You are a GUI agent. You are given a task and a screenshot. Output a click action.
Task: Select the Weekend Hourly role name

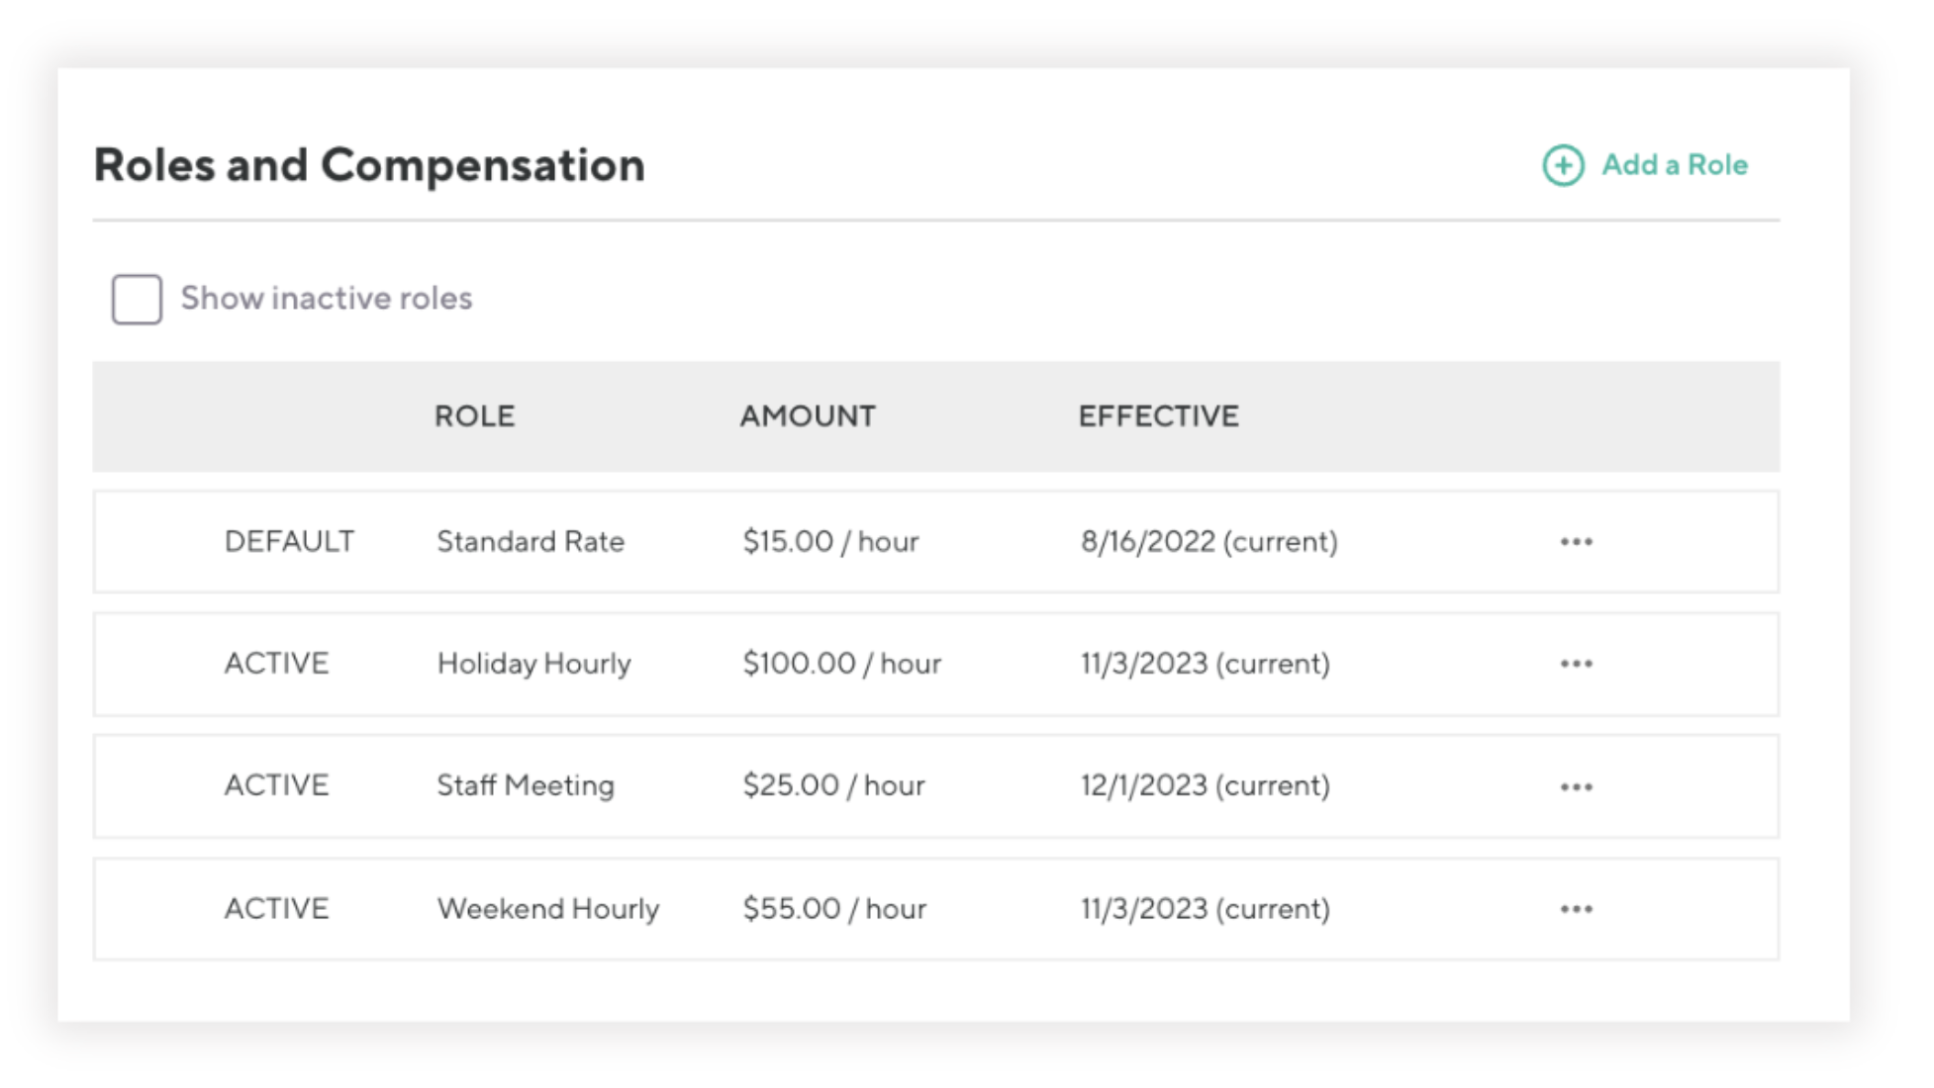(547, 909)
